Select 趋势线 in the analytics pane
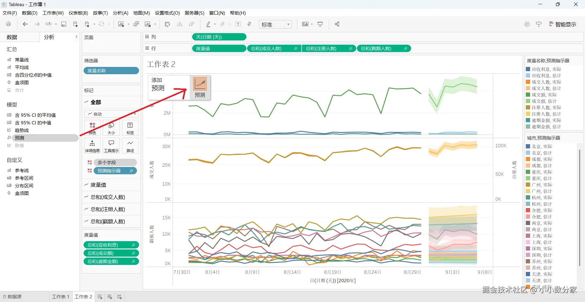This screenshot has width=585, height=302. (x=22, y=130)
